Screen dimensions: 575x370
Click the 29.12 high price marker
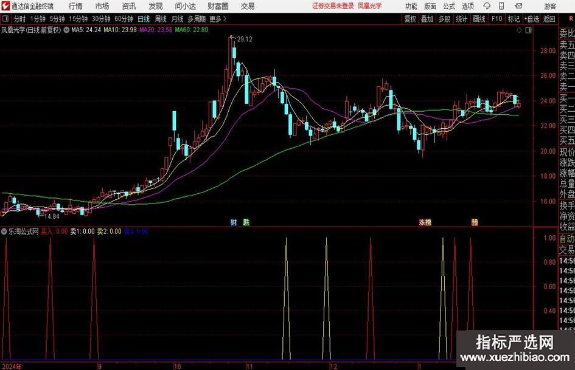pyautogui.click(x=244, y=39)
